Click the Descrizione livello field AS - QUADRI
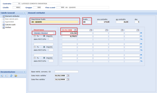 (x=55, y=22)
